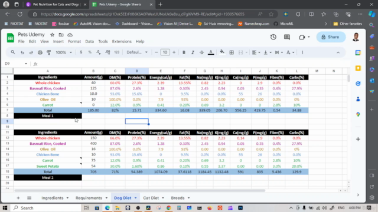378x212 pixels.
Task: Open text wrapping dropdown
Action: 279,52
